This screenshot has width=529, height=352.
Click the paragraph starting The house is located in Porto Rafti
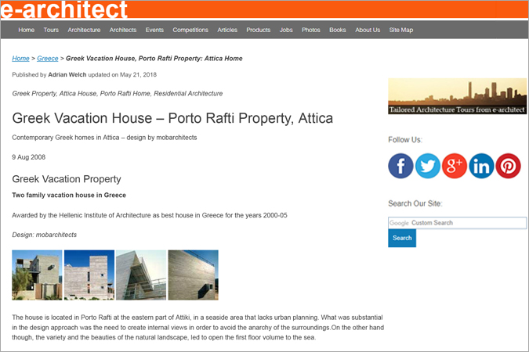(x=197, y=327)
